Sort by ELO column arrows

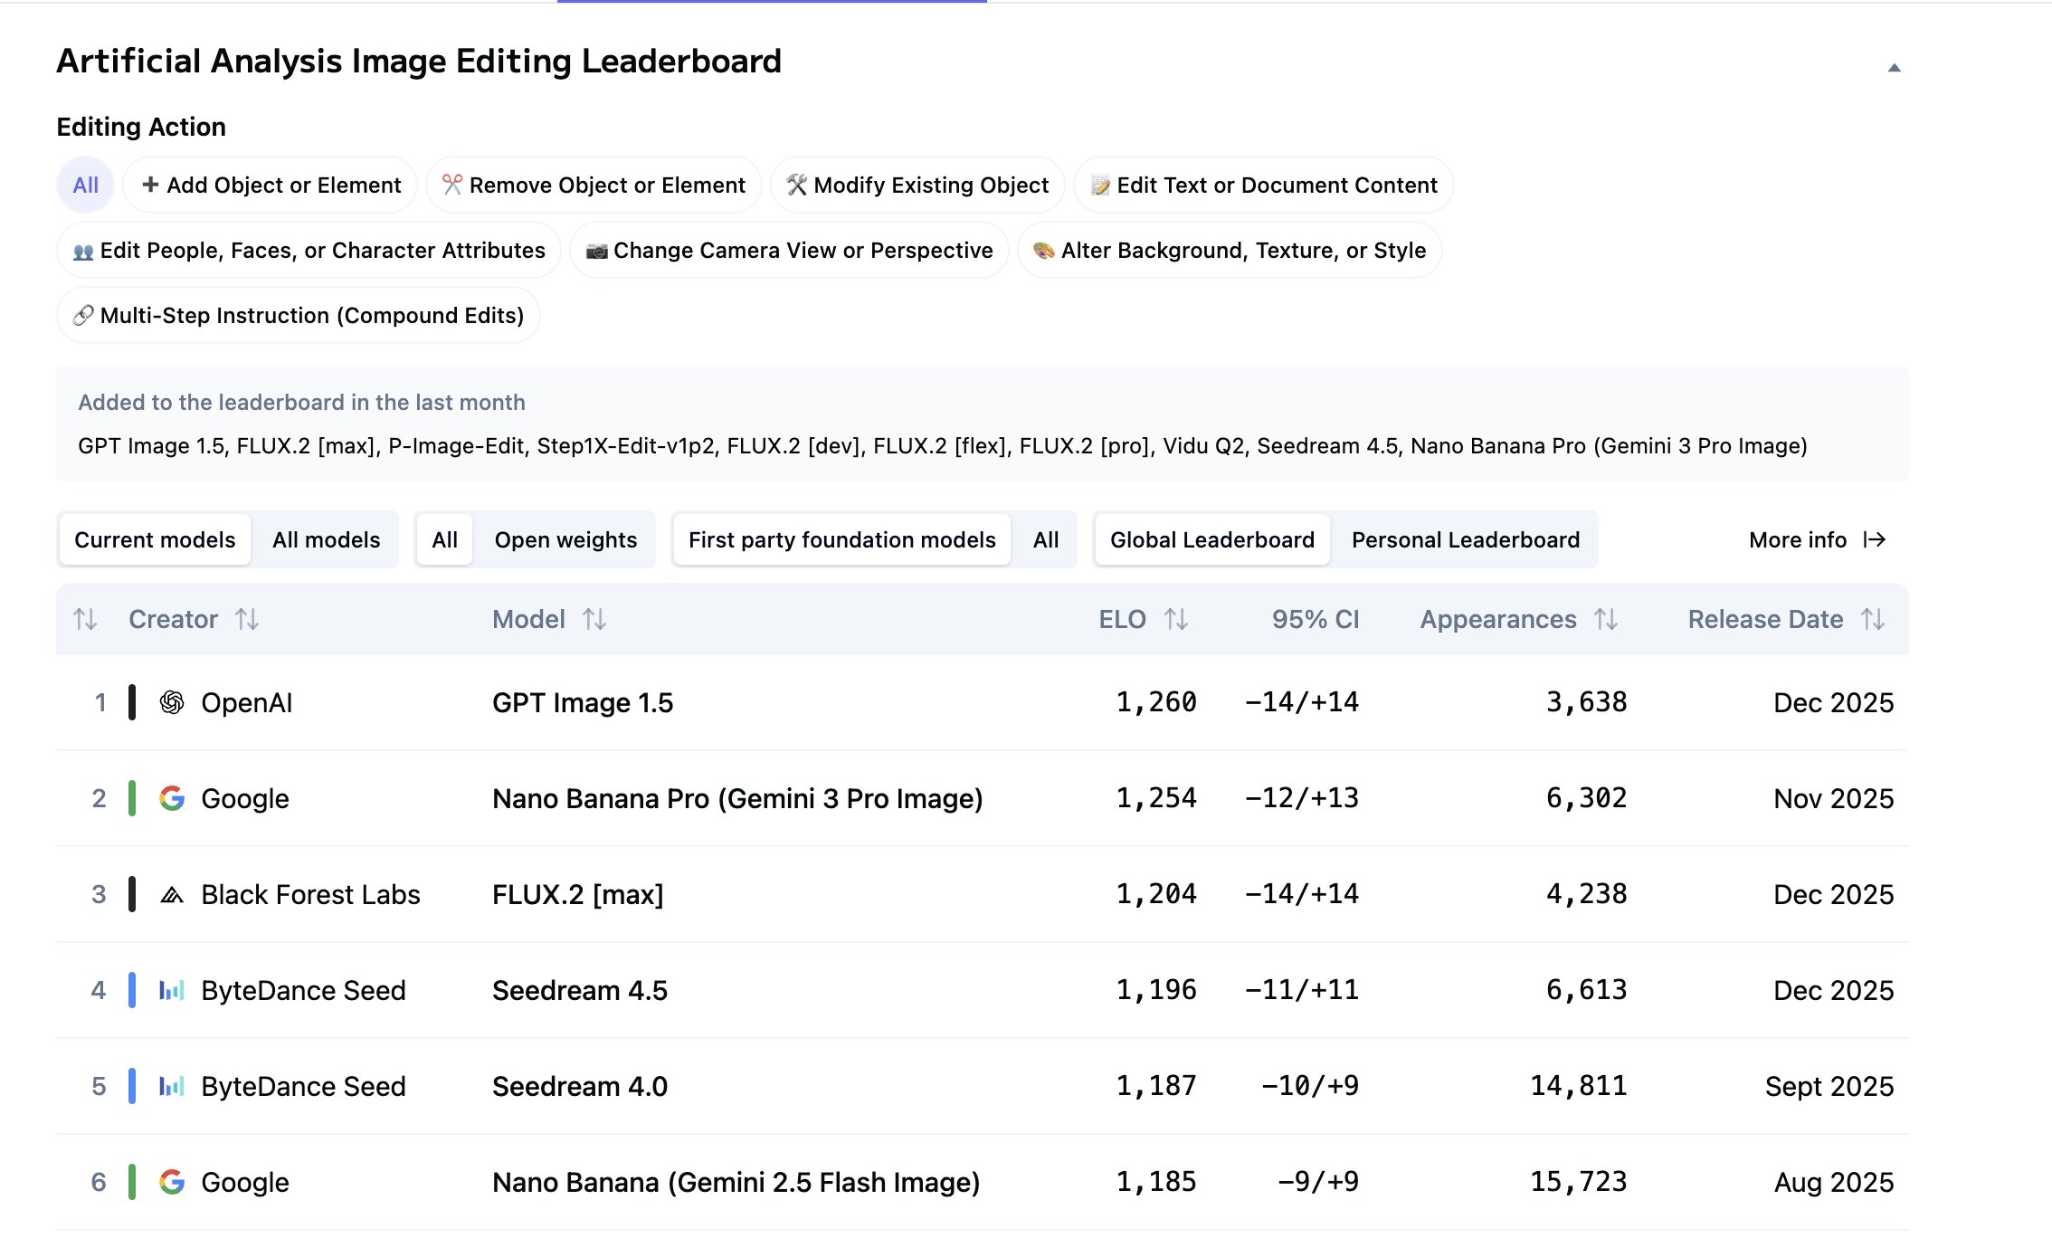pyautogui.click(x=1175, y=619)
